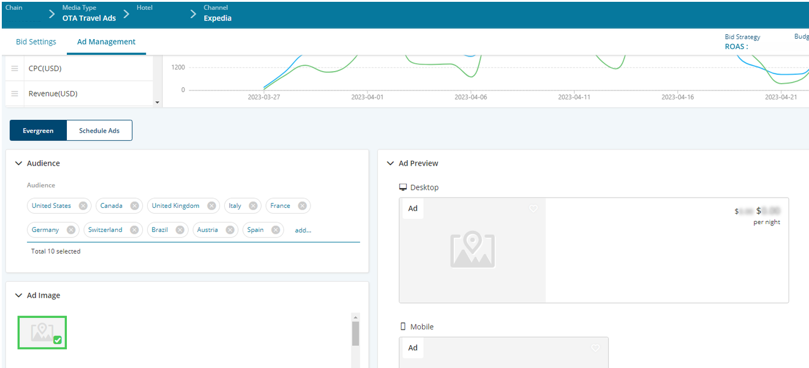Click add... to add audience country

pyautogui.click(x=303, y=230)
